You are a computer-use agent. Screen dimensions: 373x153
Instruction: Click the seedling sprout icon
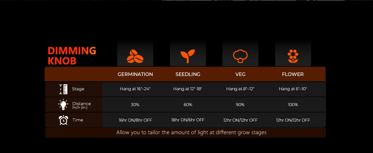[x=188, y=56]
